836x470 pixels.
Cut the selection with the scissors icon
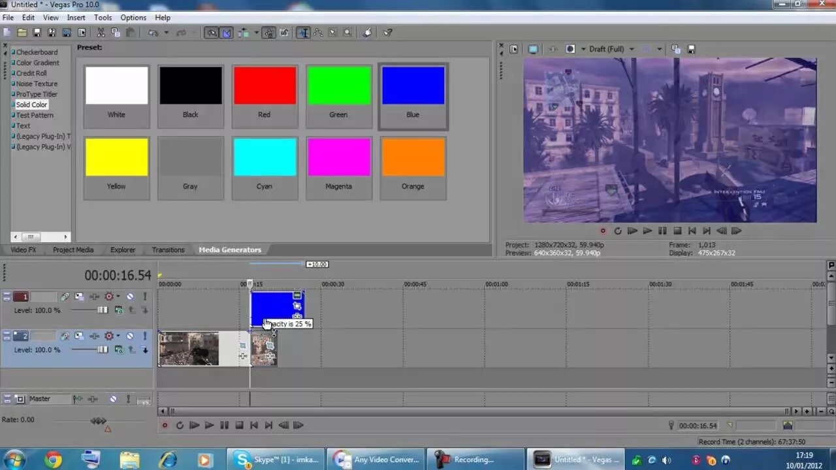point(101,33)
